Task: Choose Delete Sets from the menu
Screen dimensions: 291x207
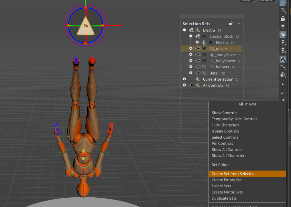Action: [247, 186]
